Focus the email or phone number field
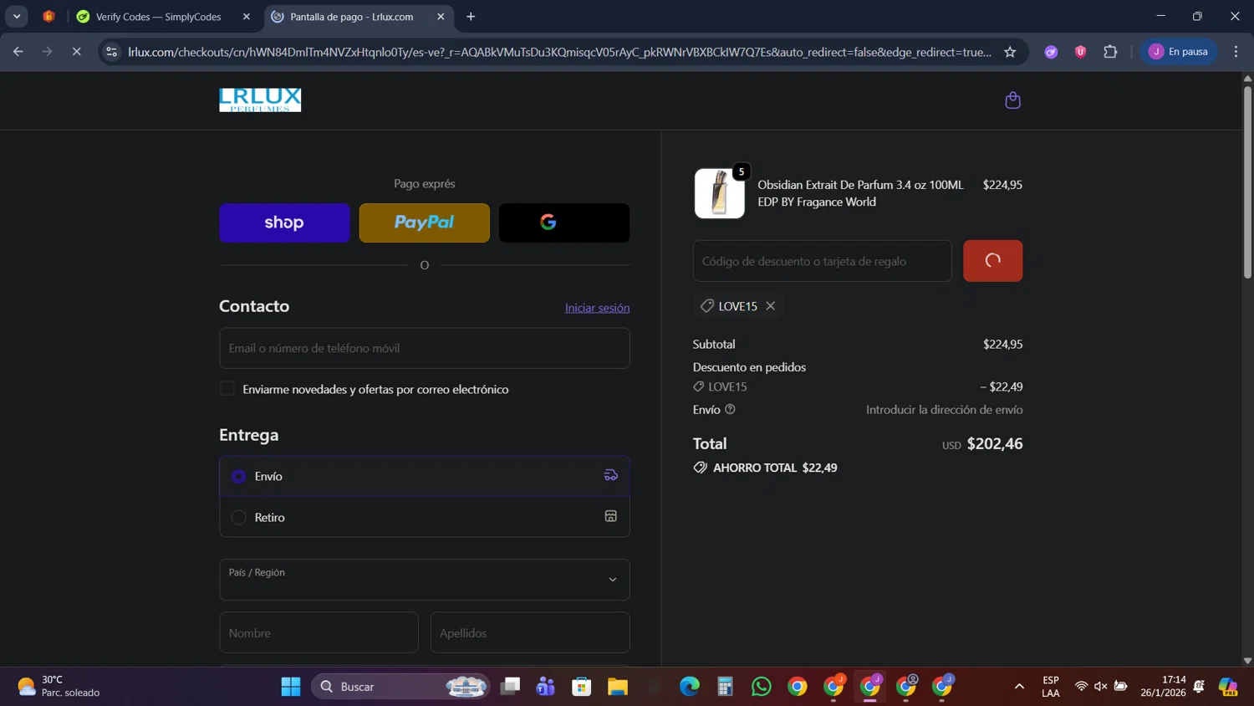The width and height of the screenshot is (1254, 706). [x=425, y=348]
